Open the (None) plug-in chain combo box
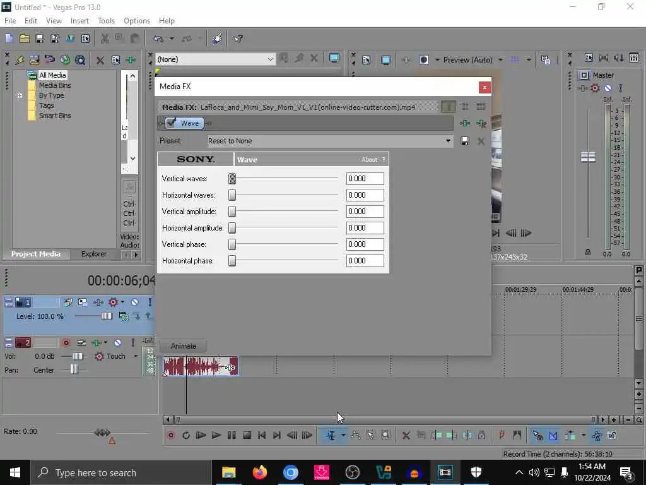Image resolution: width=646 pixels, height=485 pixels. point(215,59)
